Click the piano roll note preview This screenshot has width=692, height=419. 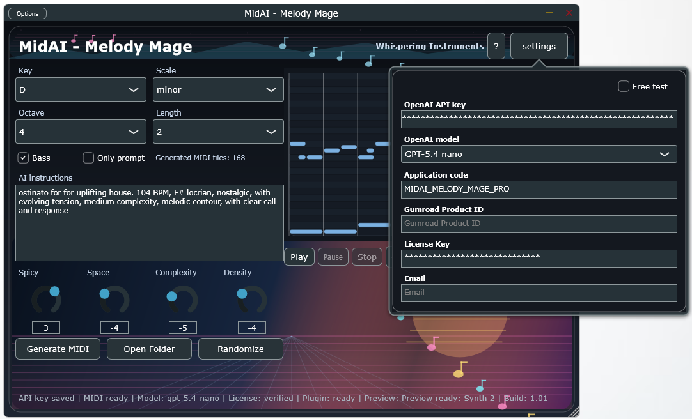[339, 154]
